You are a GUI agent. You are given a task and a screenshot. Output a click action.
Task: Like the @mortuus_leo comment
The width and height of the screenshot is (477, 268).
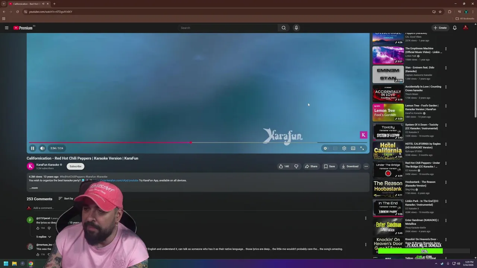38,255
